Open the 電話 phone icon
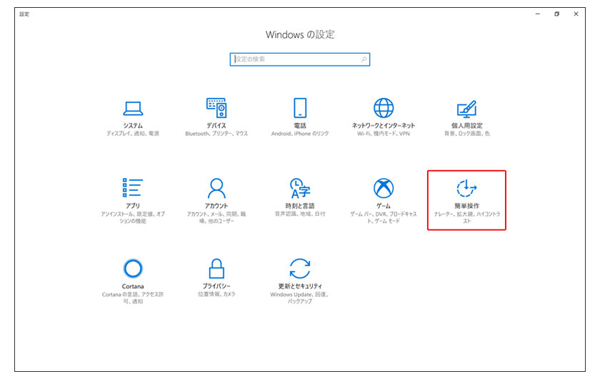Screen dimensions: 600x379 tap(300, 108)
